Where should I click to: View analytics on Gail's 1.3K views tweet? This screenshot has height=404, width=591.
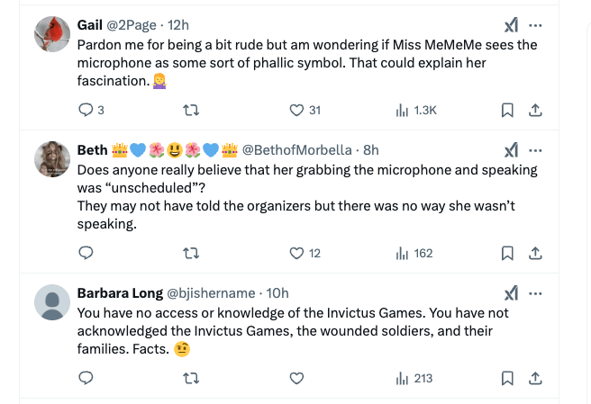(x=415, y=111)
